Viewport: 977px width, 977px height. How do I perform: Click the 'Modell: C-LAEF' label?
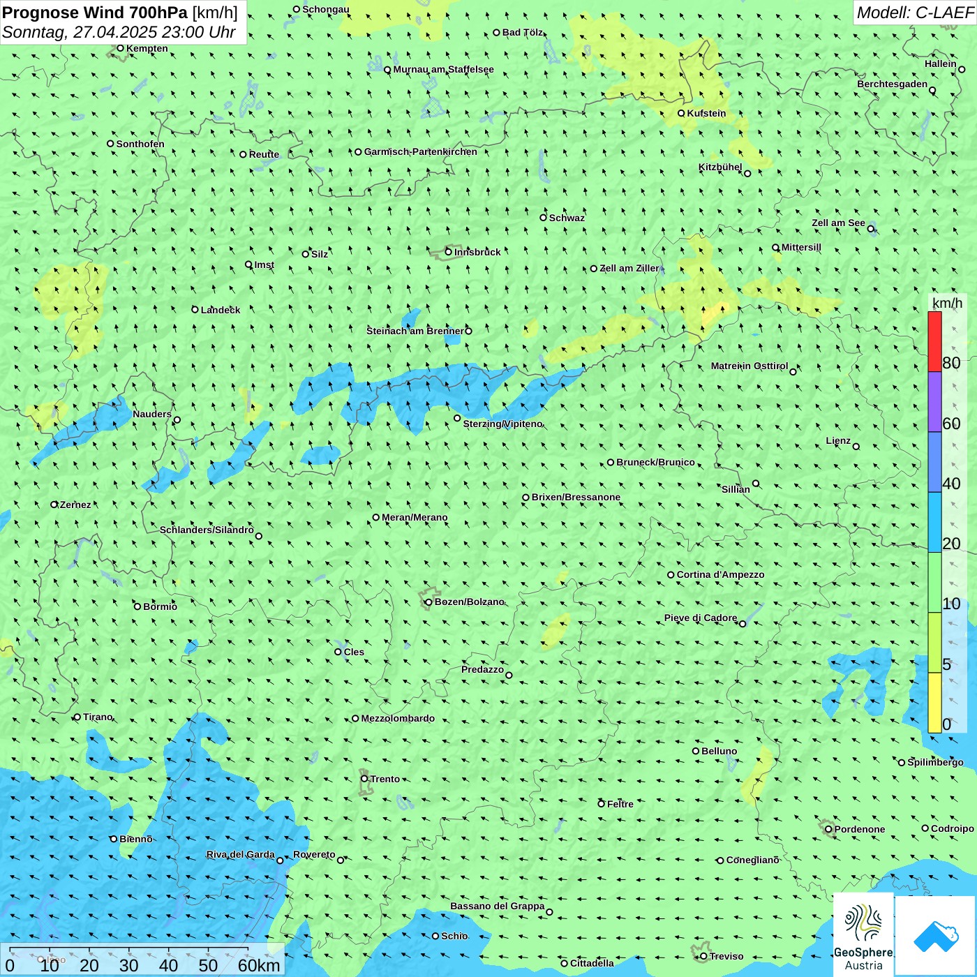pyautogui.click(x=915, y=13)
